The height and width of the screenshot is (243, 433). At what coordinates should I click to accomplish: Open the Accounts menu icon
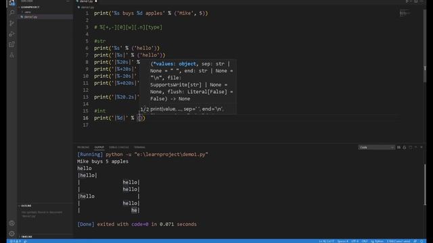[x=12, y=223]
